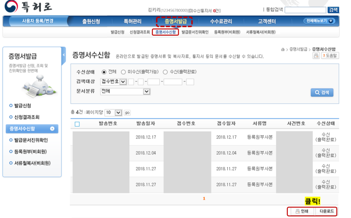Viewport: 351px width, 218px height.
Task: Click the arrow icon on 증명서수신함 sidebar item
Action: pos(52,129)
